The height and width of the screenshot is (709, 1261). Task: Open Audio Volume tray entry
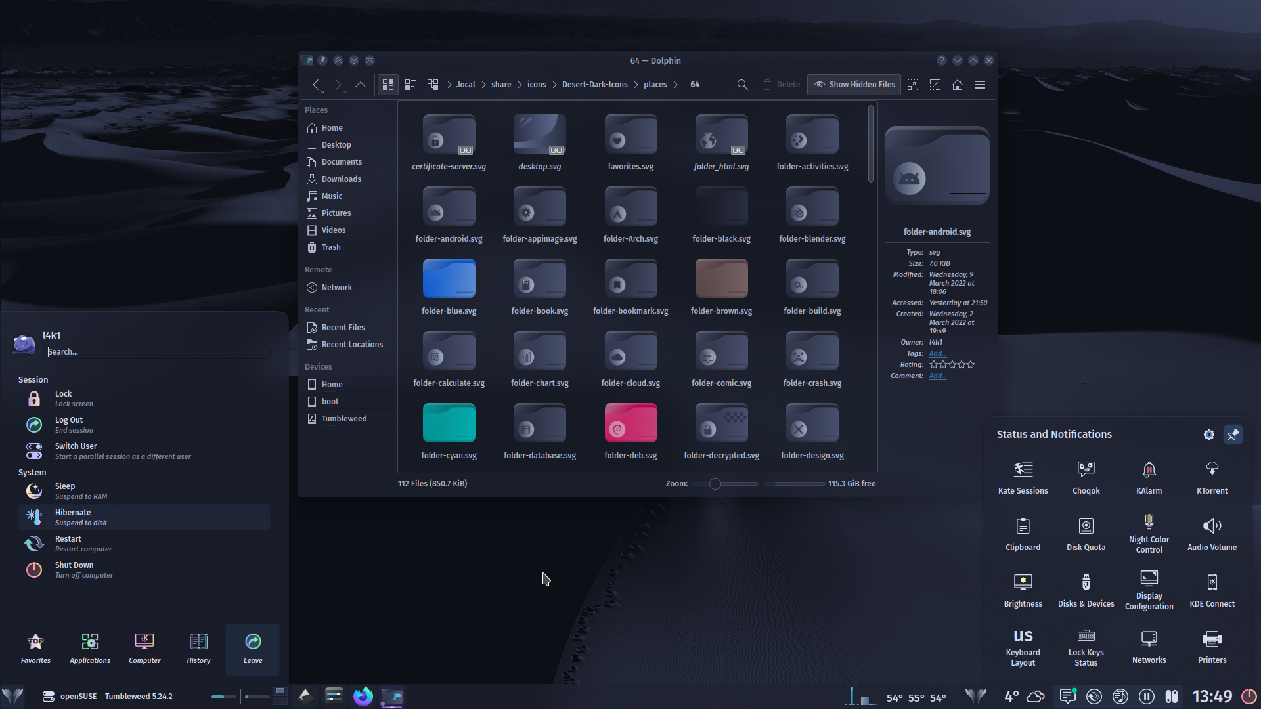pyautogui.click(x=1212, y=534)
